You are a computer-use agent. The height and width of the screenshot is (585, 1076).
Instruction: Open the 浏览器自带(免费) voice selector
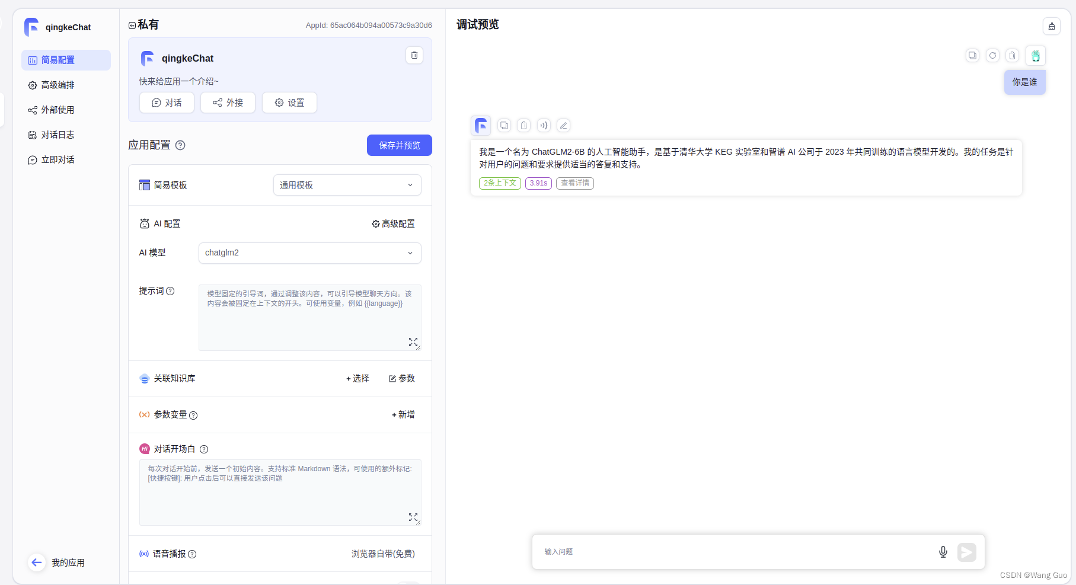coord(383,554)
